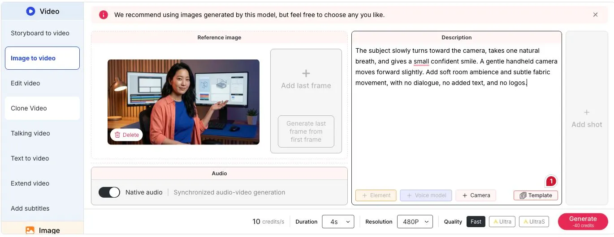
Task: Click the Generate button
Action: pos(583,221)
